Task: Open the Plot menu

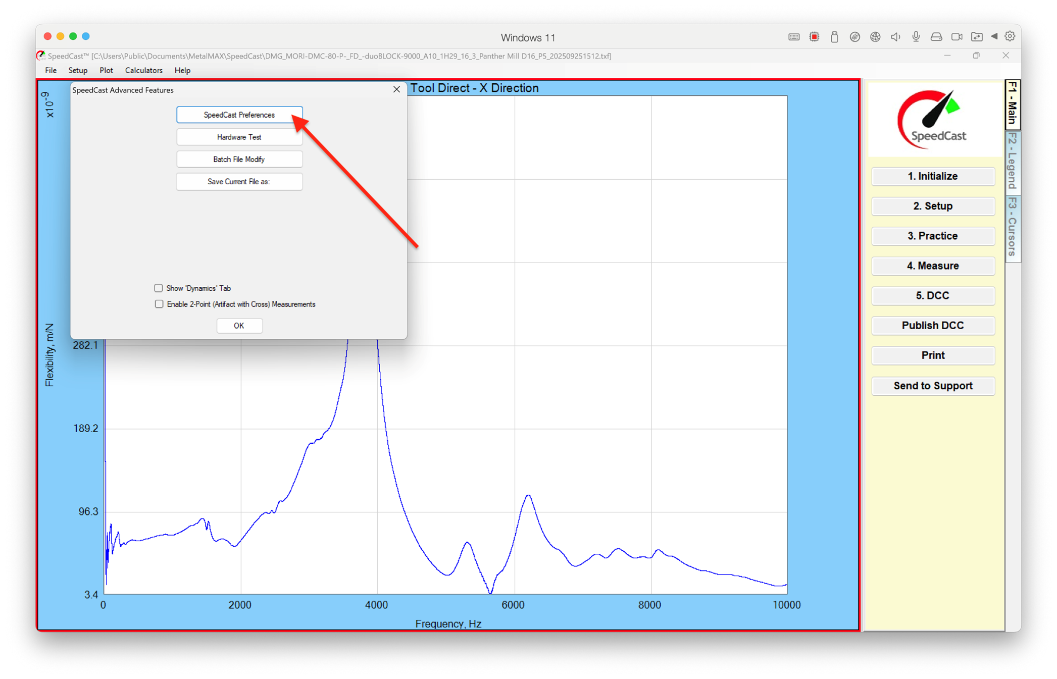Action: click(106, 71)
